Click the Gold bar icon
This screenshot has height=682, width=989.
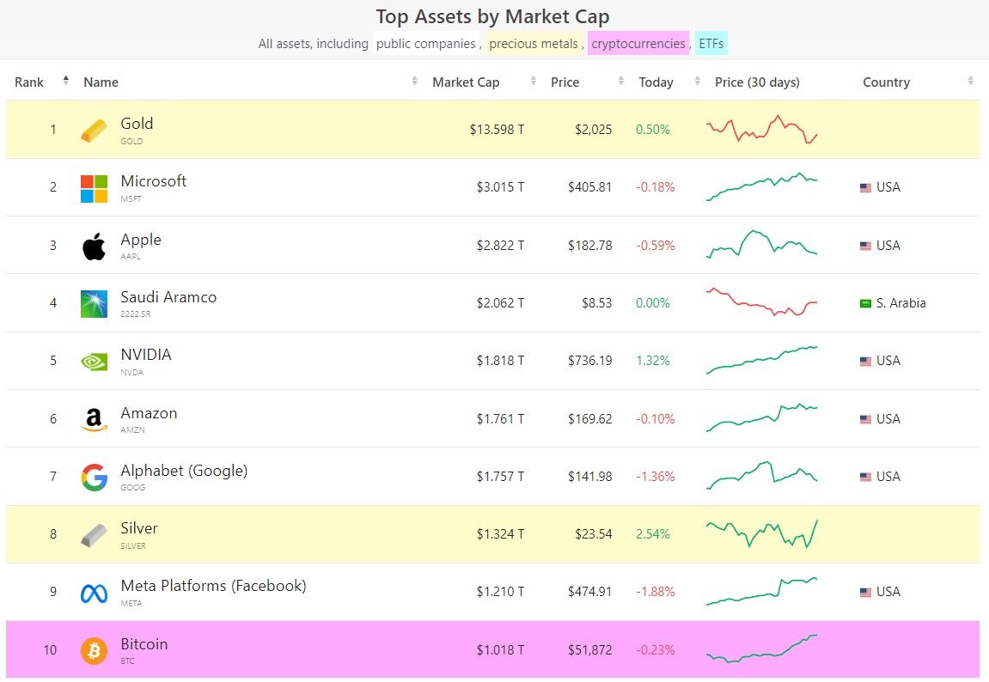(94, 131)
